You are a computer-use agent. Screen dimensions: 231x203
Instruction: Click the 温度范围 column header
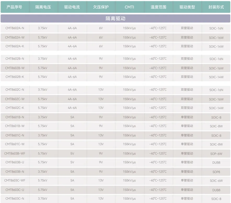(x=158, y=7)
